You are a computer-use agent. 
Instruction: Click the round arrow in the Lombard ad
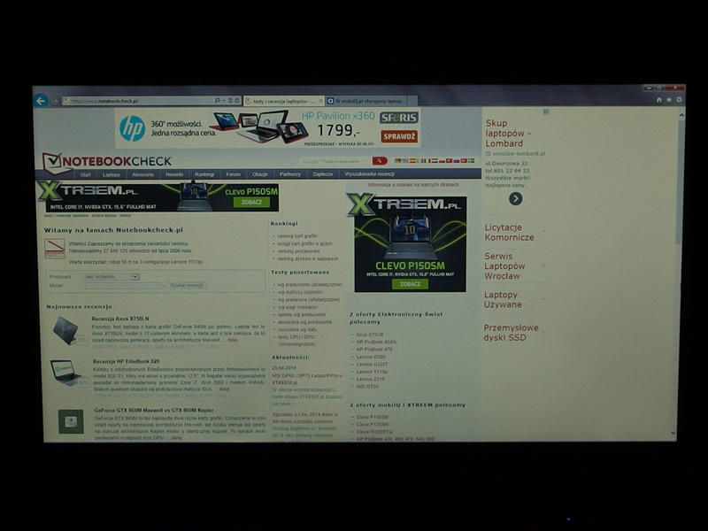pyautogui.click(x=516, y=198)
